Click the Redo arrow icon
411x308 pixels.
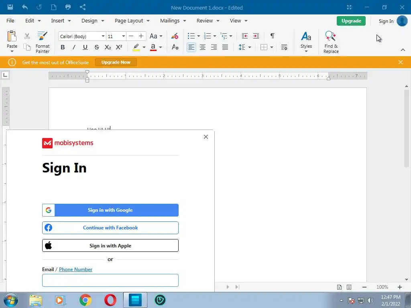point(39,7)
